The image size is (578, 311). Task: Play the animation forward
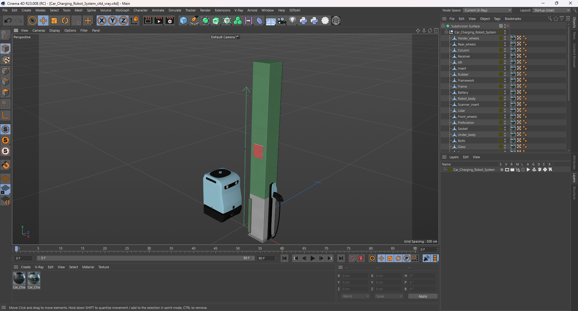[x=313, y=258]
